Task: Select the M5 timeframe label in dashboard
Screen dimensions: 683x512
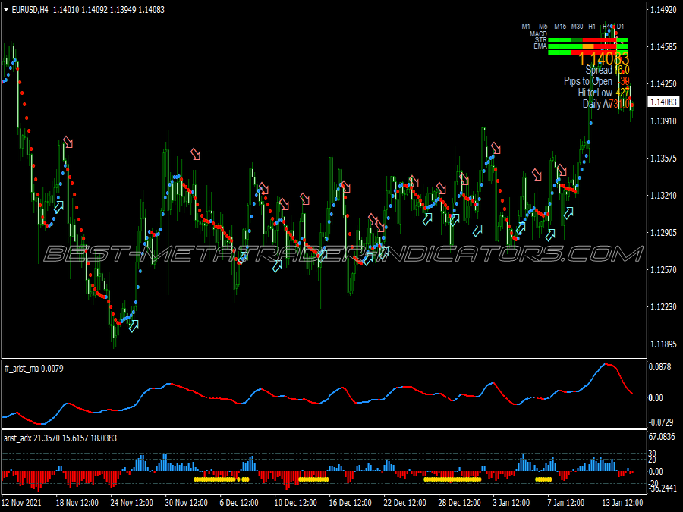Action: pyautogui.click(x=543, y=27)
